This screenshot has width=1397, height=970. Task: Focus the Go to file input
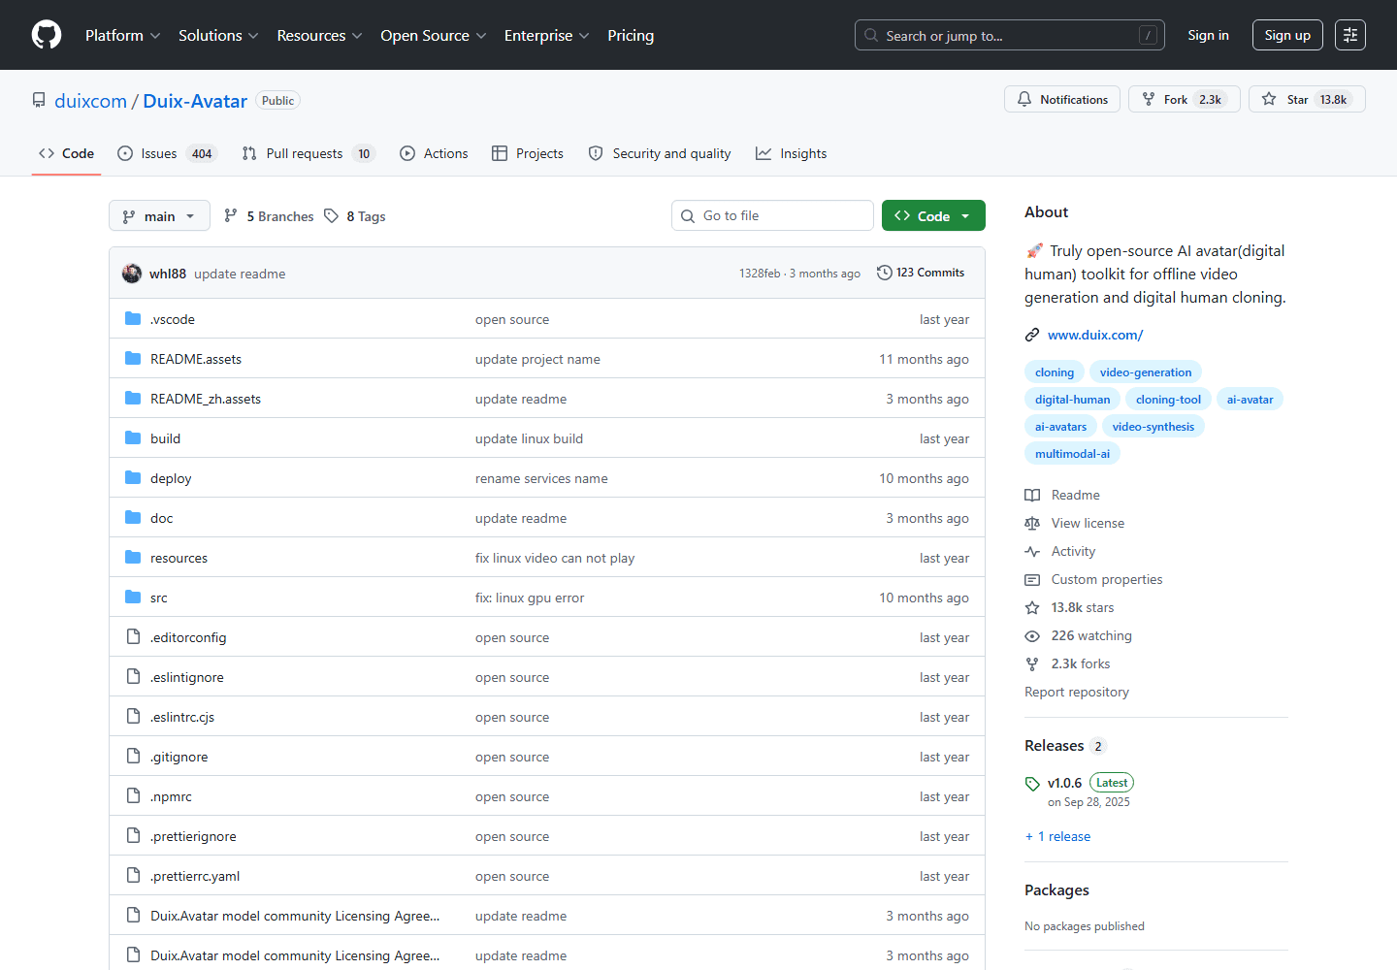(772, 215)
